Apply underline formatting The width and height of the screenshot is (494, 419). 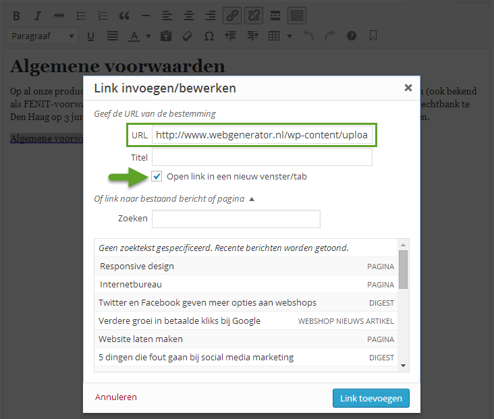pos(90,36)
